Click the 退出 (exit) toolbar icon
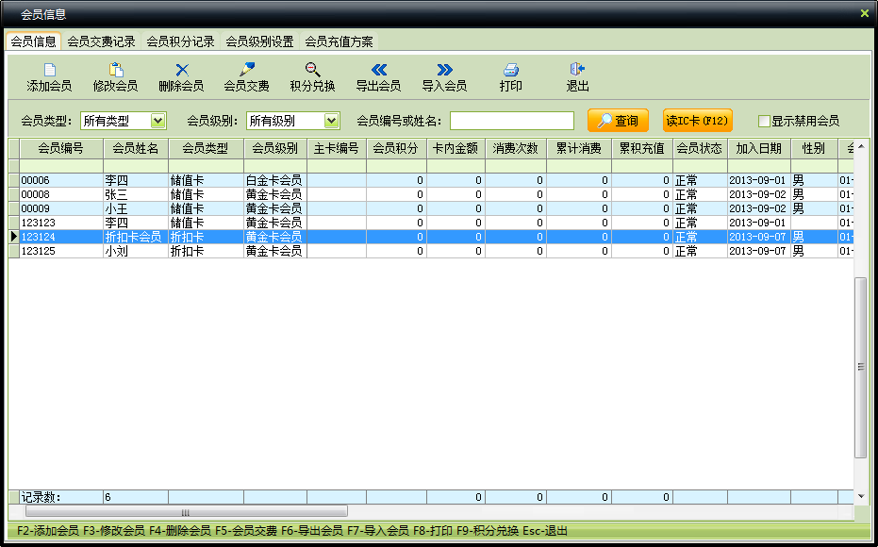This screenshot has width=878, height=547. point(577,70)
